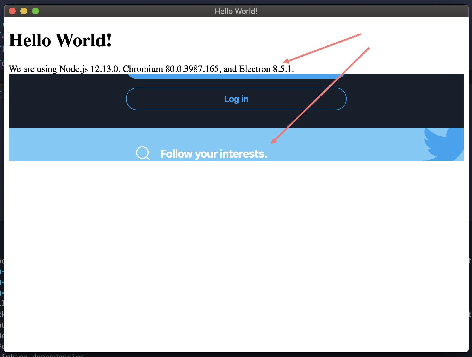This screenshot has height=357, width=472.
Task: Click the red close traffic light
Action: point(12,11)
